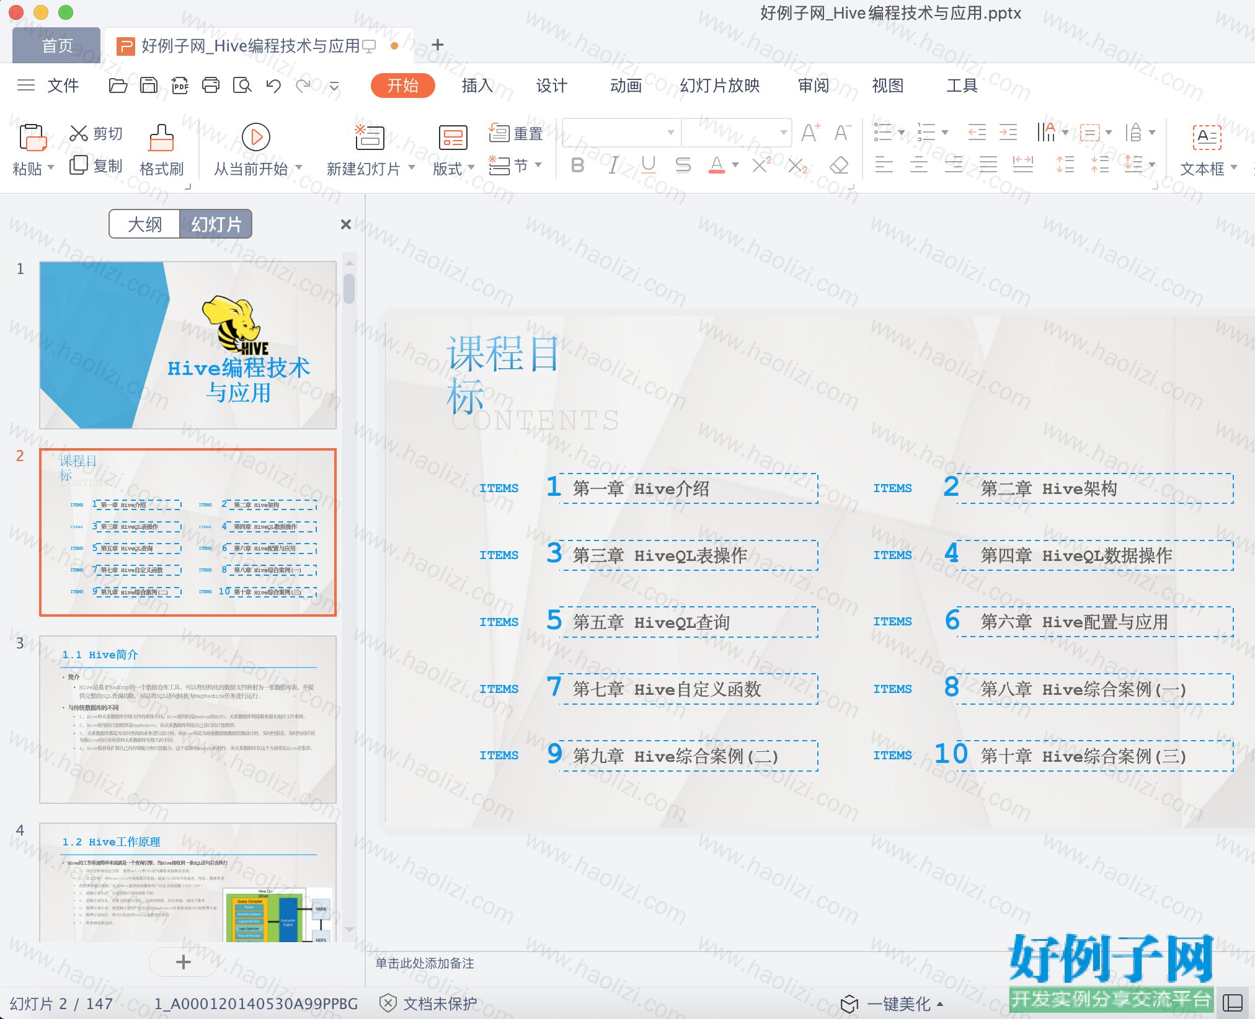Expand the font name dropdown
The width and height of the screenshot is (1255, 1019).
coord(670,132)
